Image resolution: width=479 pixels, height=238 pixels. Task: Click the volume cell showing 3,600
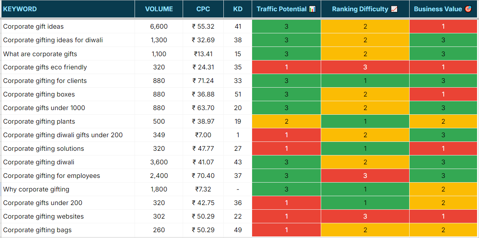(x=159, y=162)
